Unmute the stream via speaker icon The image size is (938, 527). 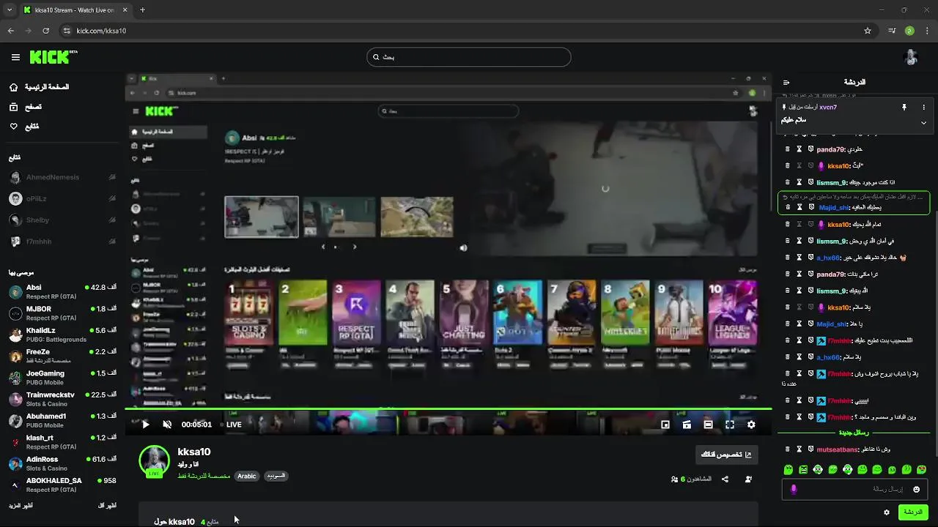point(167,425)
